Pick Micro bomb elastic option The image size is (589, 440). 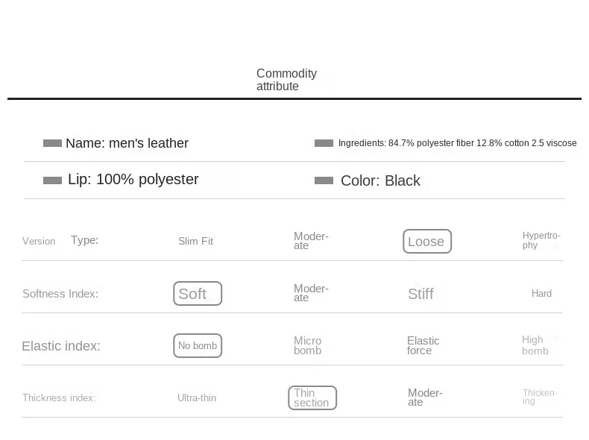308,346
